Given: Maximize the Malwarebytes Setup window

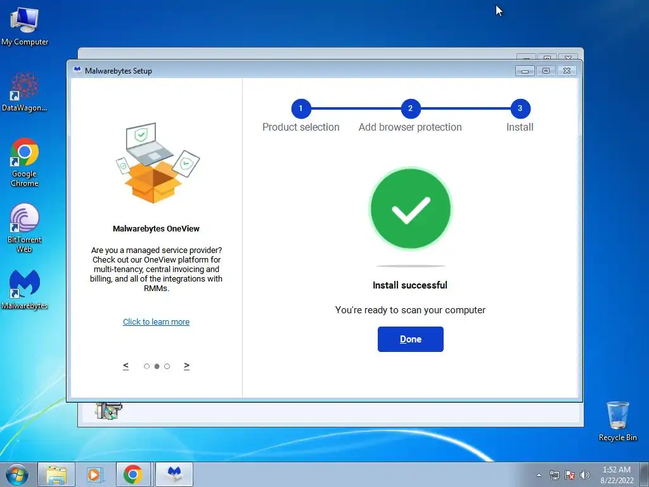Looking at the screenshot, I should coord(546,71).
